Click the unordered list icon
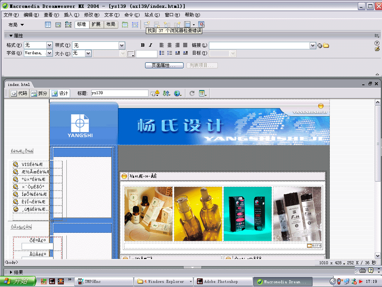The height and width of the screenshot is (287, 382). click(162, 53)
